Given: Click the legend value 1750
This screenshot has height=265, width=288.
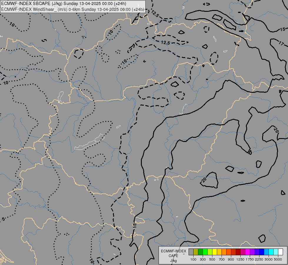Looking at the screenshot, I should click(250, 259).
